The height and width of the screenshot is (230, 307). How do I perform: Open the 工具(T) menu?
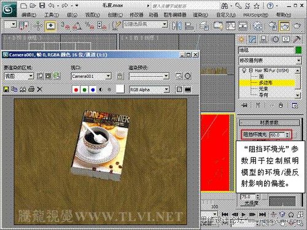(52, 15)
